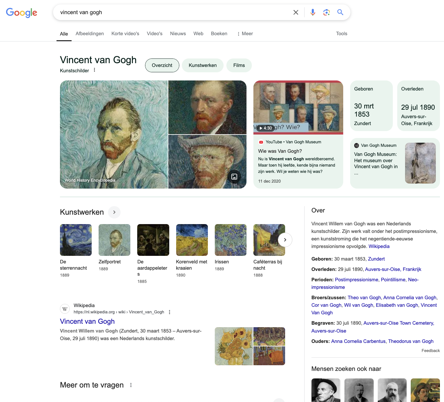The height and width of the screenshot is (402, 444).
Task: Open Caféterras bij nacht thumbnail
Action: pos(269,240)
